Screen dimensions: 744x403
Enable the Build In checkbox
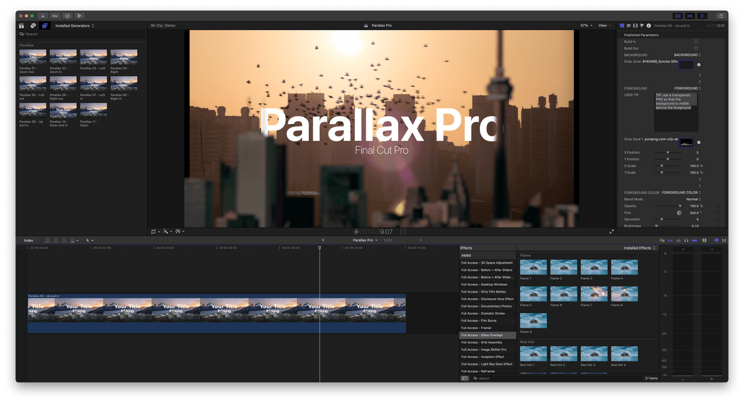pyautogui.click(x=696, y=41)
